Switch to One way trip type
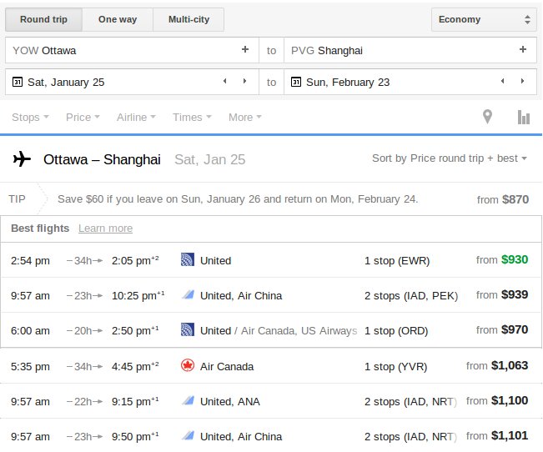This screenshot has height=452, width=543. click(118, 19)
